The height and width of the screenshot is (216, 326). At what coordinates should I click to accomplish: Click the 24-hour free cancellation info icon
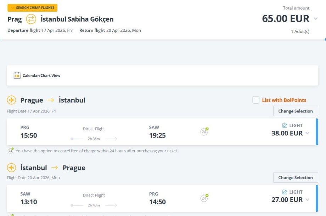coord(11,151)
